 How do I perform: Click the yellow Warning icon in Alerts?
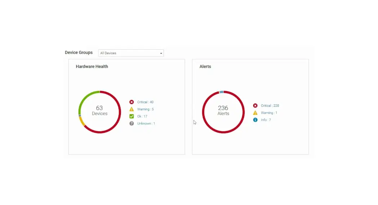pyautogui.click(x=255, y=113)
